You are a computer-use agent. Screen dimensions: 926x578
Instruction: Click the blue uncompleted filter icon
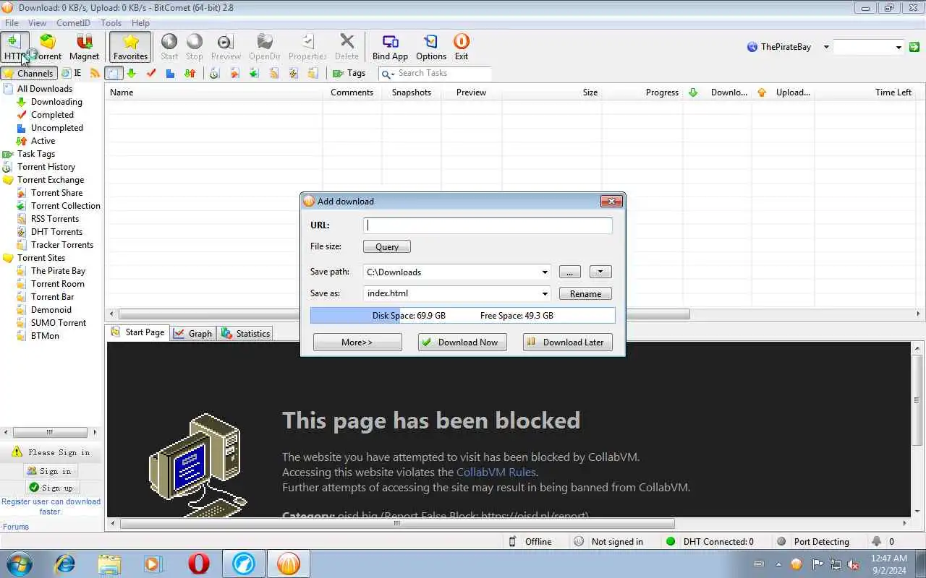click(170, 73)
